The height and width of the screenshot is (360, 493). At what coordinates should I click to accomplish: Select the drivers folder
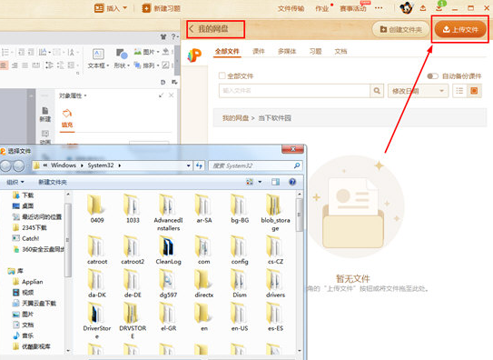[x=275, y=284]
